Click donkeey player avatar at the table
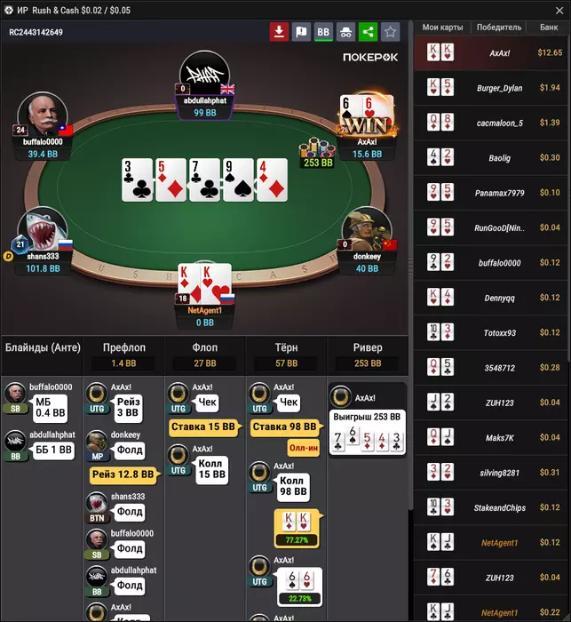This screenshot has height=622, width=571. [x=367, y=229]
